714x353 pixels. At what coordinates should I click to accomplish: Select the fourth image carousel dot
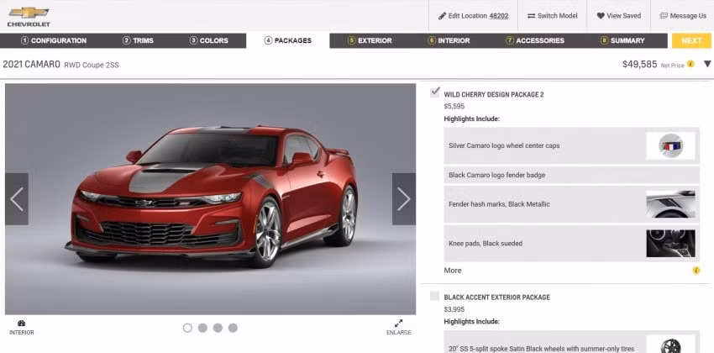pos(233,328)
